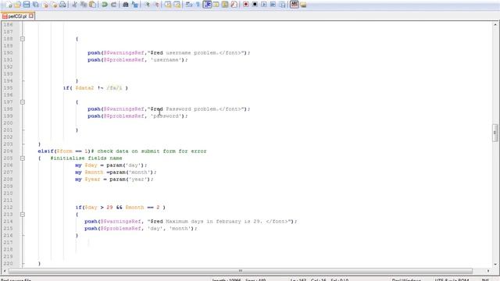The height and width of the screenshot is (281, 500).
Task: Click the Function List toolbar icon
Action: click(234, 5)
